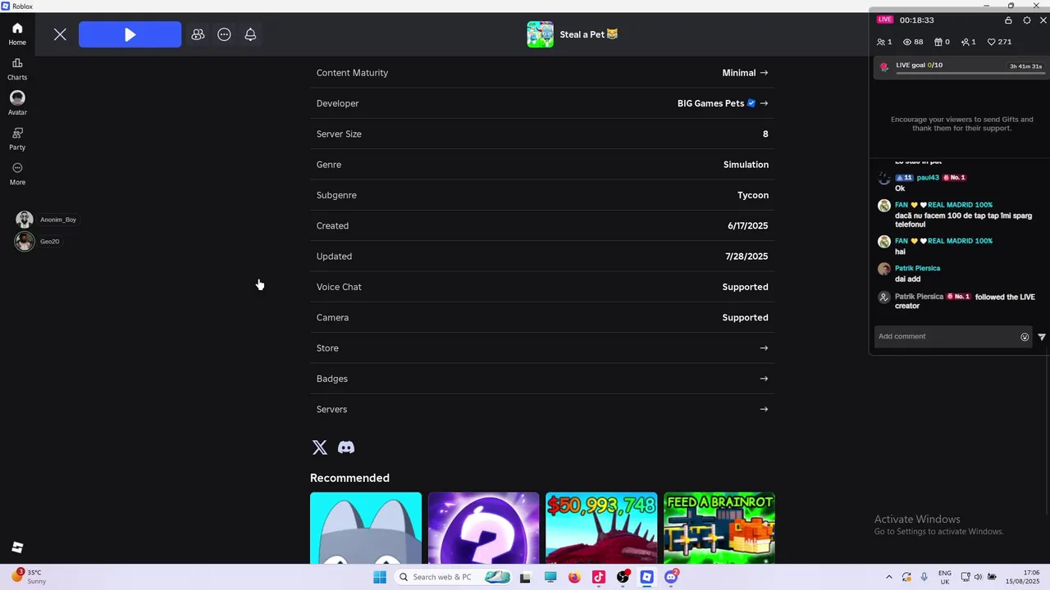The image size is (1050, 590).
Task: Click the 3h 41m 31s goal timer
Action: (1025, 66)
